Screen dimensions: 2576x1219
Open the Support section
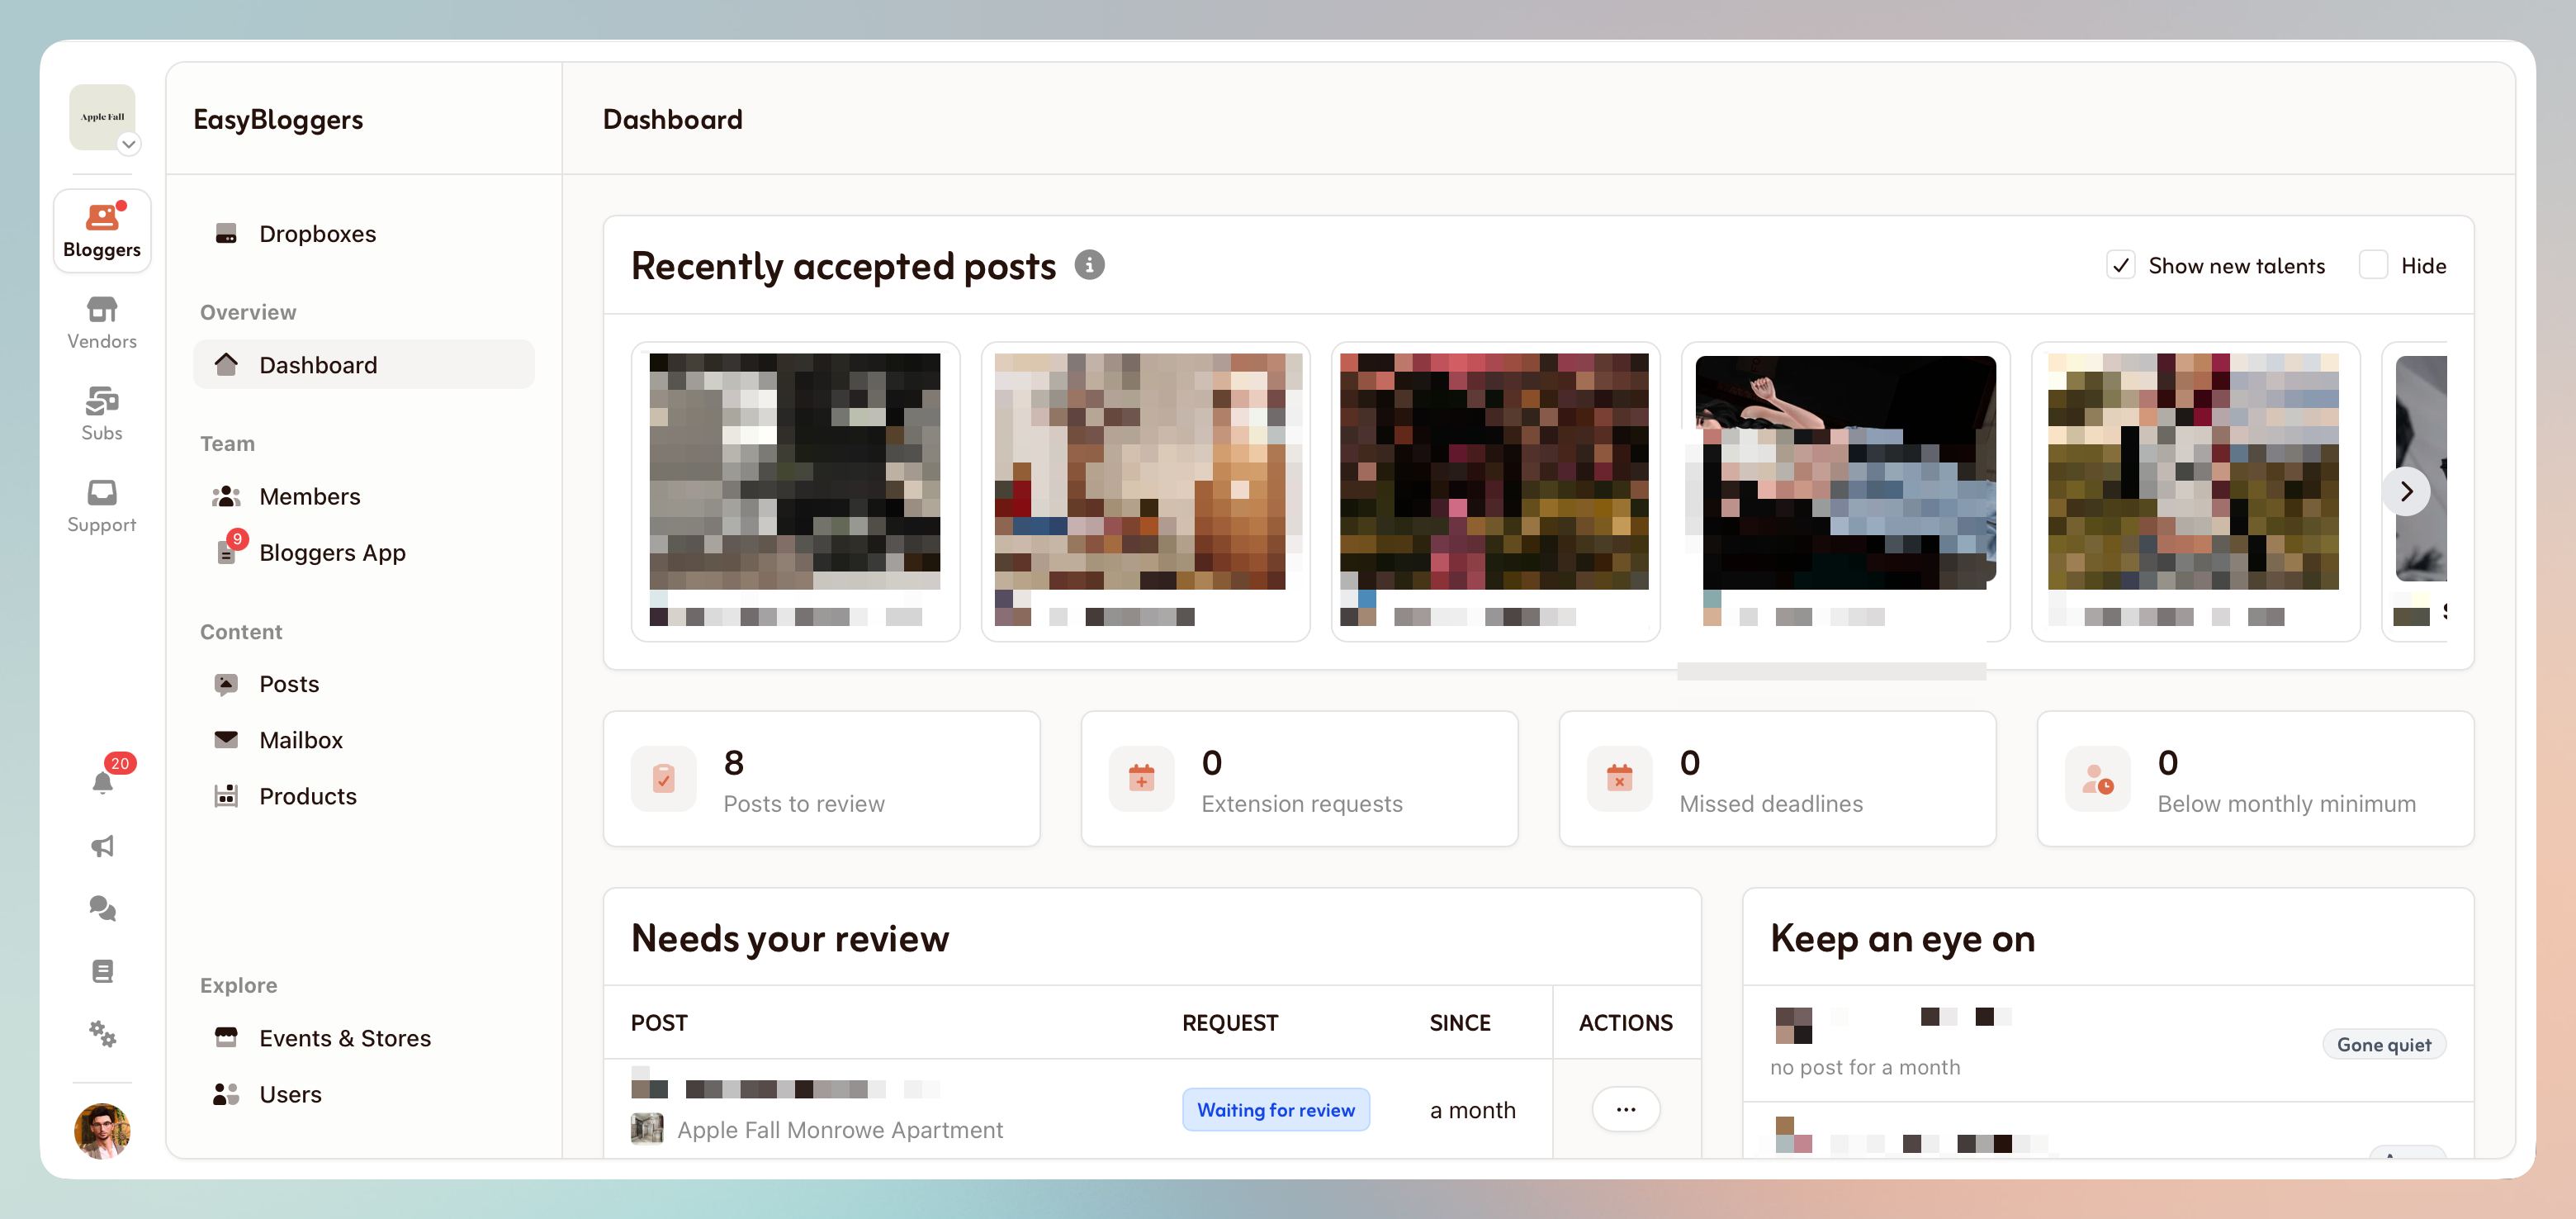tap(102, 506)
